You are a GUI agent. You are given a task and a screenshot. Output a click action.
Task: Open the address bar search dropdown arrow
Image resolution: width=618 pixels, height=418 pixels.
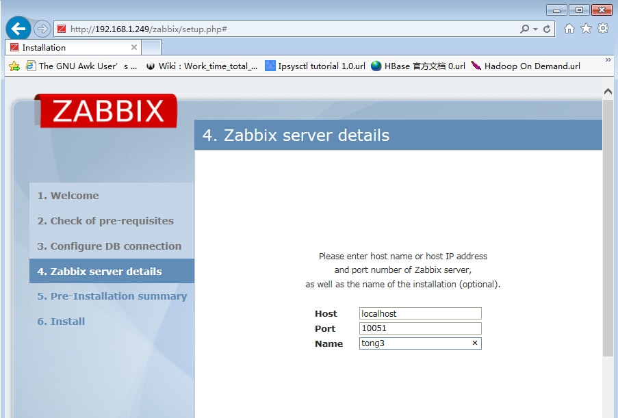point(535,29)
